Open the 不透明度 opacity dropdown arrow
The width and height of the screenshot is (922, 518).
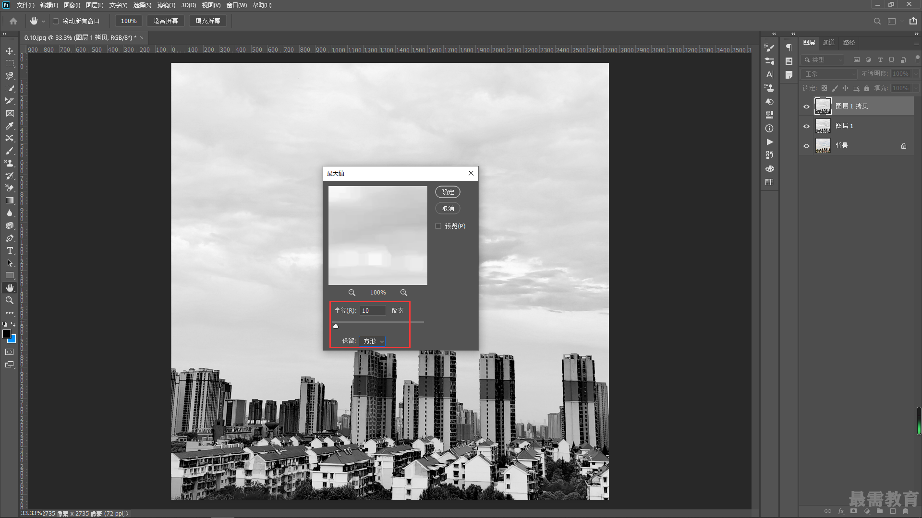point(916,74)
